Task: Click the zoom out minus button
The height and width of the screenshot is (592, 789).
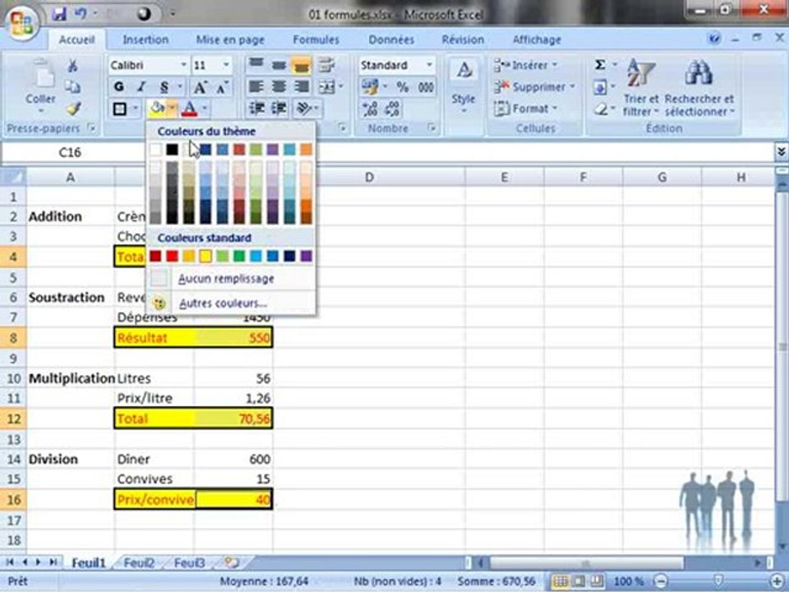Action: [662, 581]
